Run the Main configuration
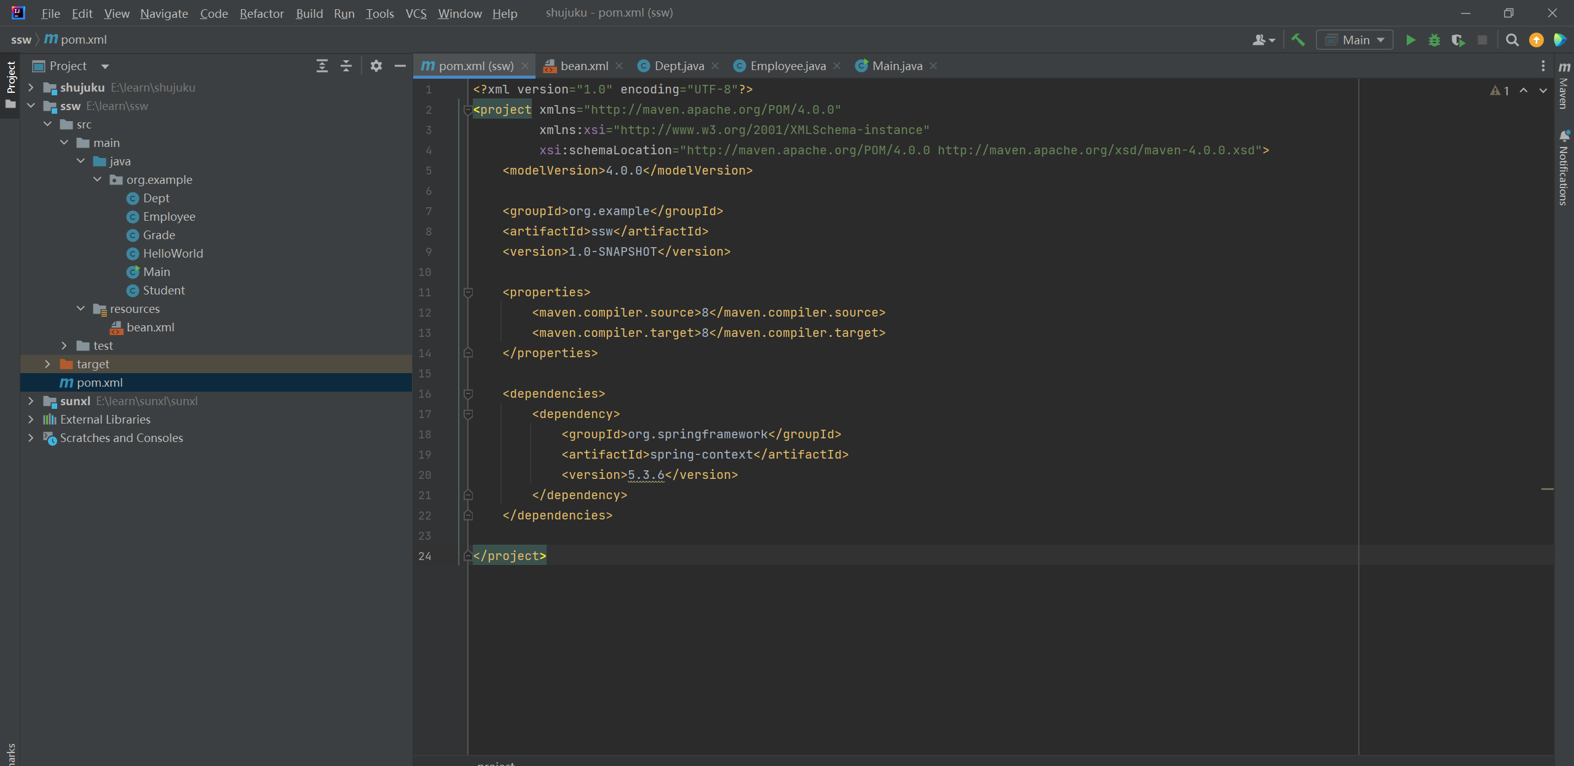Viewport: 1574px width, 766px height. click(x=1410, y=40)
